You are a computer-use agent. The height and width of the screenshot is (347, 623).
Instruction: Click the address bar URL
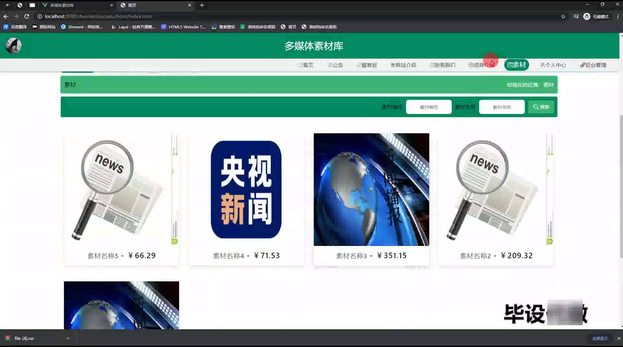coord(98,16)
